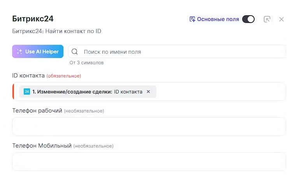
Task: Click subtitle Найти контакт по ID
Action: click(57, 31)
